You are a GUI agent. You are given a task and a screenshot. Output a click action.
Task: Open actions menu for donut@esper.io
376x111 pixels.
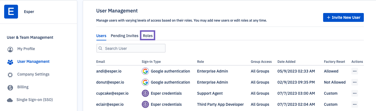(x=355, y=82)
